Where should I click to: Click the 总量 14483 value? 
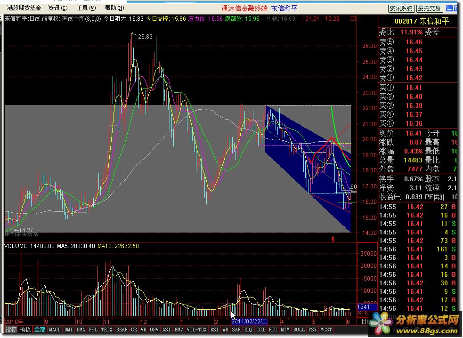tap(413, 161)
